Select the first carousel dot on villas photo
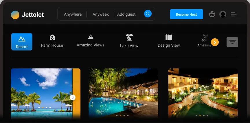 196,115
